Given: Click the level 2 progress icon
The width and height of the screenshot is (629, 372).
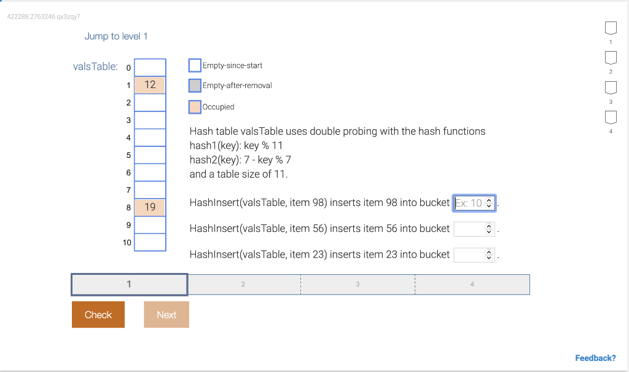Looking at the screenshot, I should (611, 58).
